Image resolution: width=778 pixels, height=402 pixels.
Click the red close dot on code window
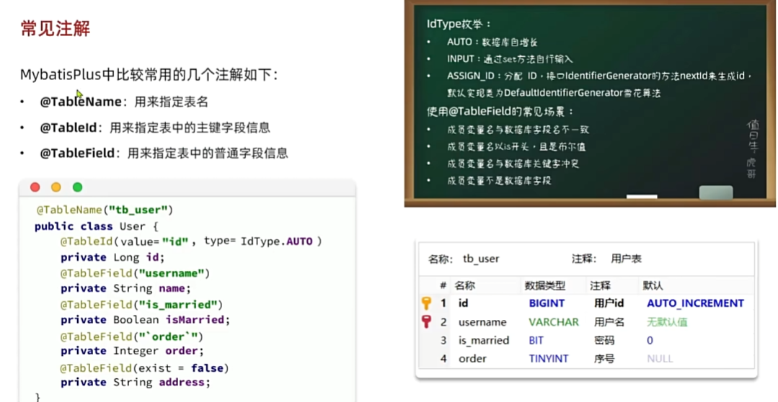pos(35,187)
